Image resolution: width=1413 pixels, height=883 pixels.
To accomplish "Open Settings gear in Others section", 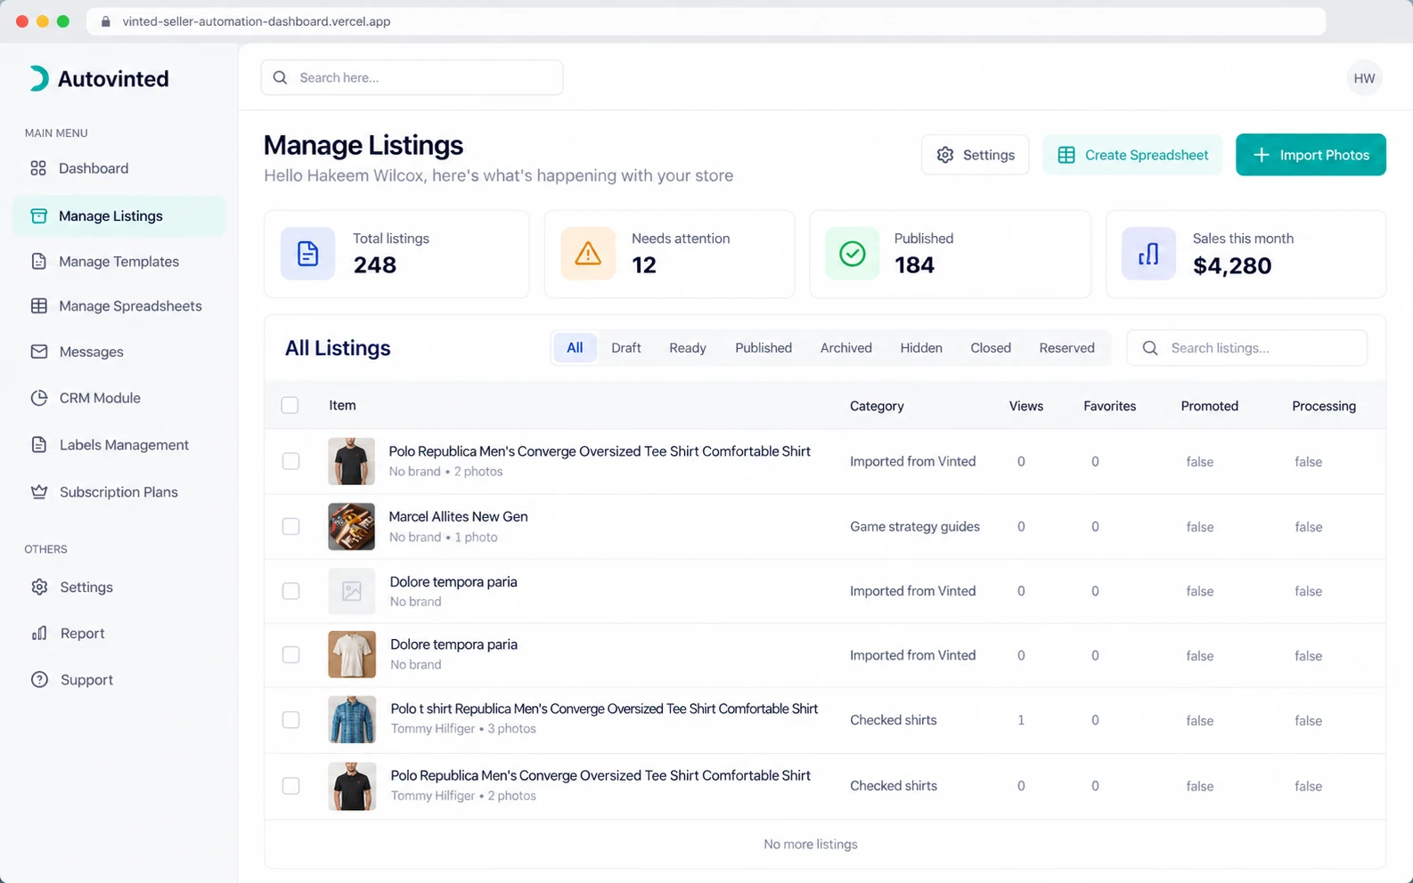I will tap(38, 587).
